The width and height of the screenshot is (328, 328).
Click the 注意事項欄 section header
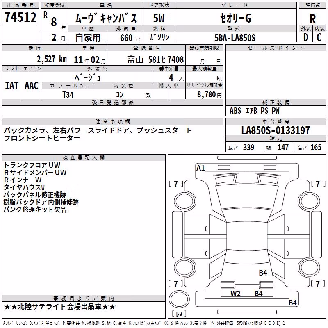point(113,121)
